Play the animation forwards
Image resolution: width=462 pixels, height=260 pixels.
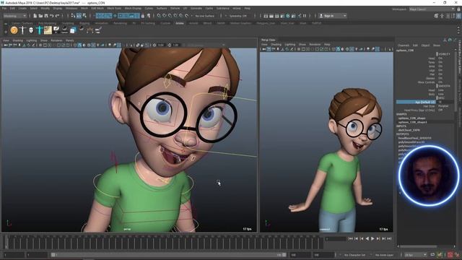pyautogui.click(x=372, y=238)
